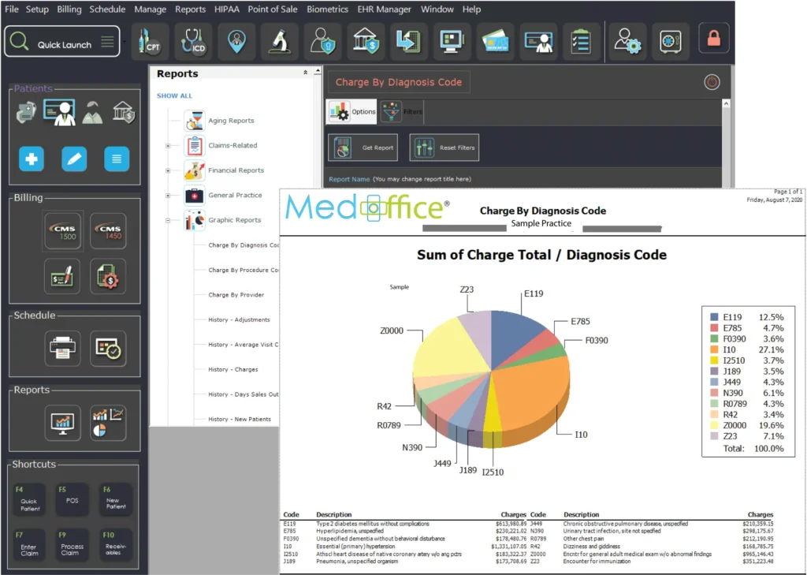Open the Billing menu
Viewport: 807px width, 575px height.
tap(69, 9)
